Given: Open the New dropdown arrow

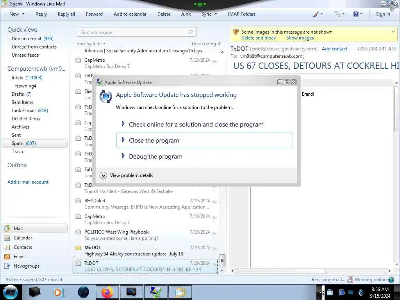Looking at the screenshot, I should (23, 14).
